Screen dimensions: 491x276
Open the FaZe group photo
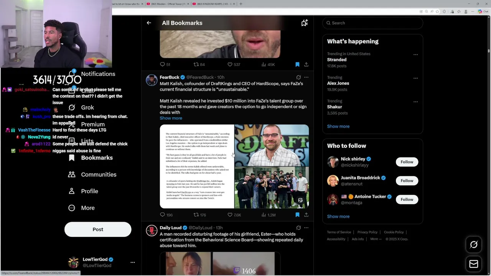[272, 187]
